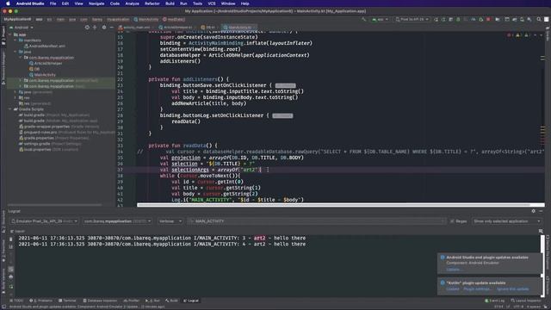Collapse the app module node

10,34
